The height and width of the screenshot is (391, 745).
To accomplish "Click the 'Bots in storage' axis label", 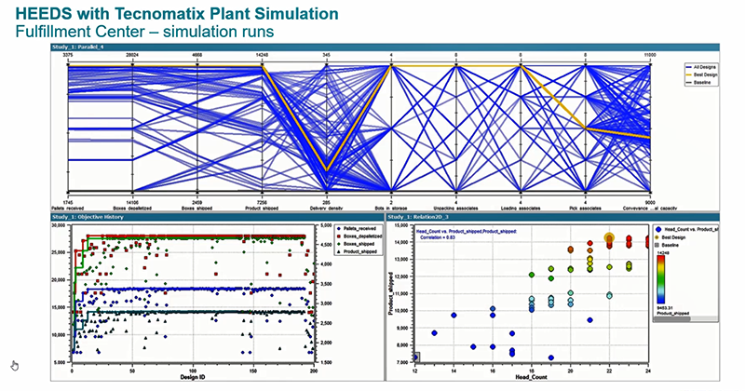I will click(391, 209).
